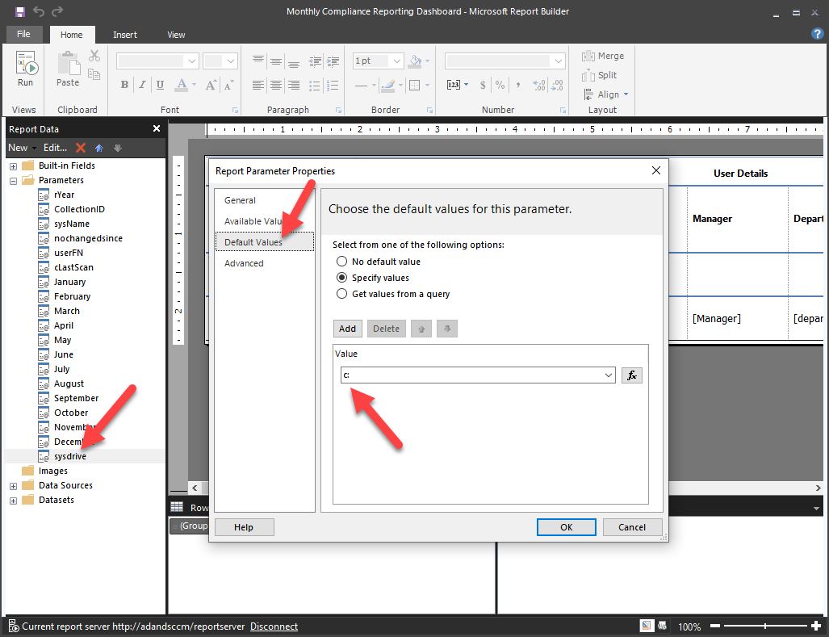Click the Help button

pos(244,527)
